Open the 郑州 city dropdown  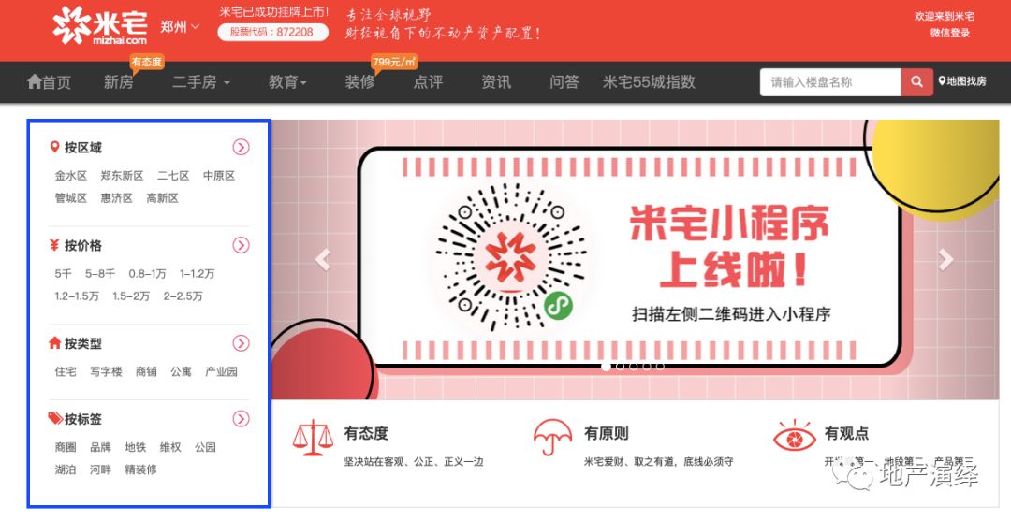(180, 26)
